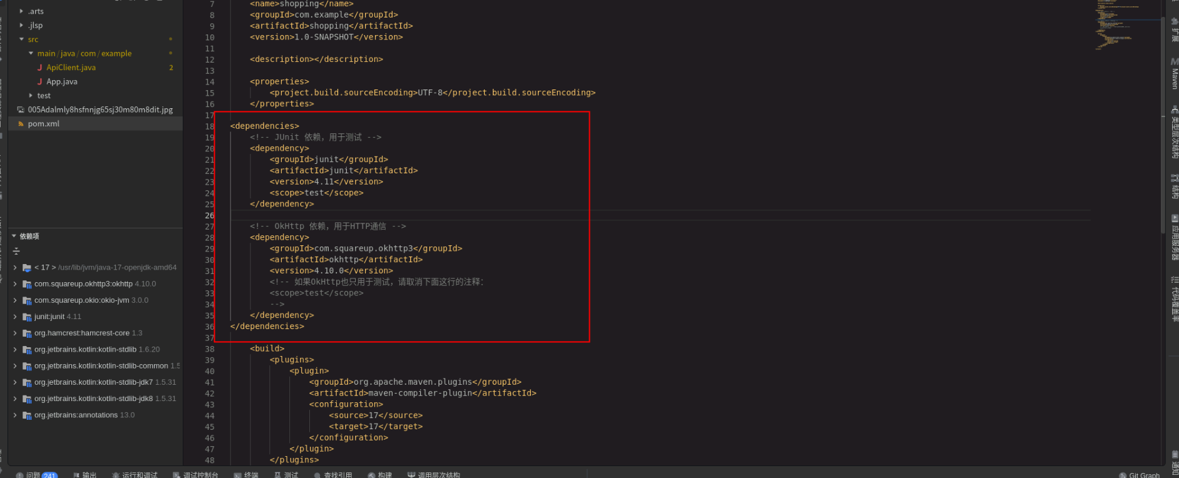Expand the kotlin-stdlib 1.6.20 dependency
This screenshot has height=478, width=1179.
click(x=15, y=349)
